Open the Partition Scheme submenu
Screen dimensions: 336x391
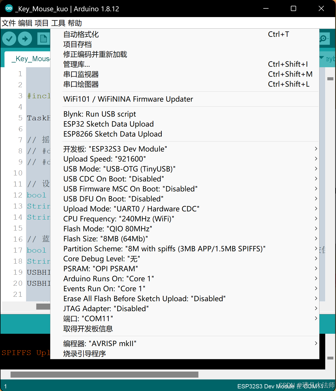(164, 248)
